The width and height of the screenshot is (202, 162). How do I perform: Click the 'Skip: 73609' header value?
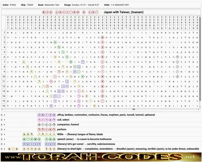pos(27,5)
